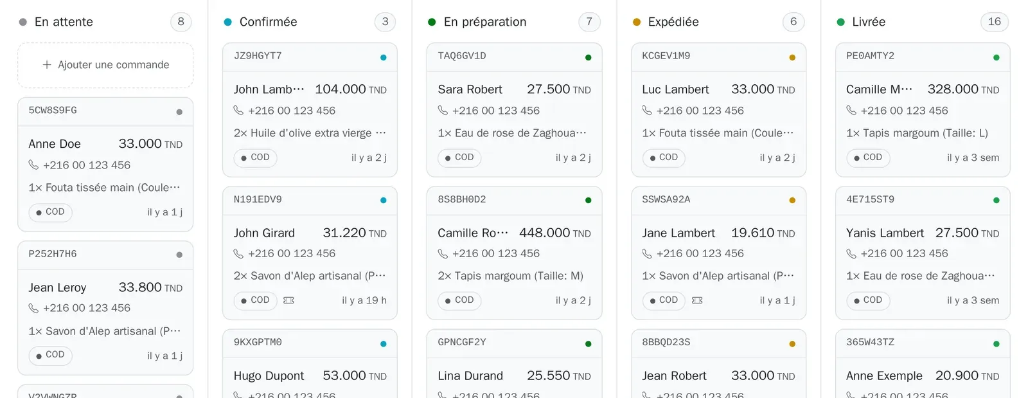Click item 1× Tapis margoum (Taille: L)
The image size is (1028, 398).
tap(917, 133)
